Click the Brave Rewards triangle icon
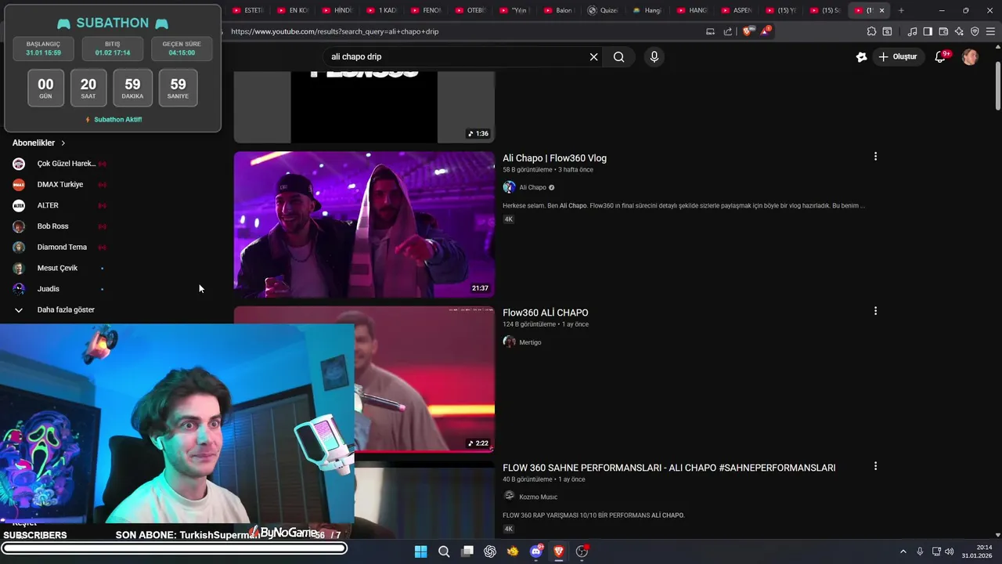The width and height of the screenshot is (1002, 564). coord(766,31)
